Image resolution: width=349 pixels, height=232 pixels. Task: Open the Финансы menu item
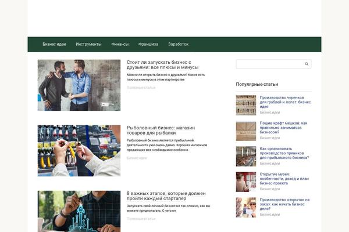120,44
